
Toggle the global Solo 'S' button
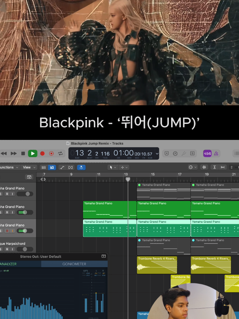point(192,153)
